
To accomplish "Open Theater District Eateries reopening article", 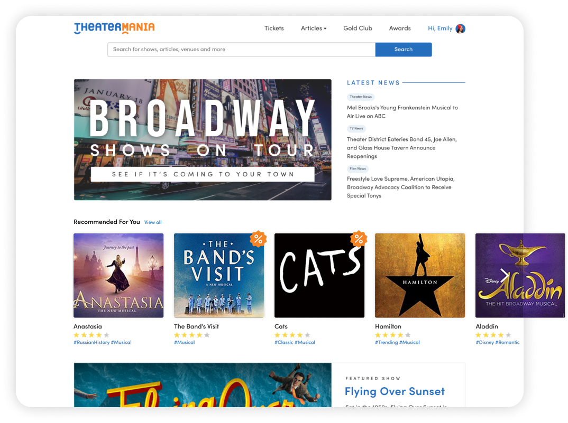I will pyautogui.click(x=402, y=148).
